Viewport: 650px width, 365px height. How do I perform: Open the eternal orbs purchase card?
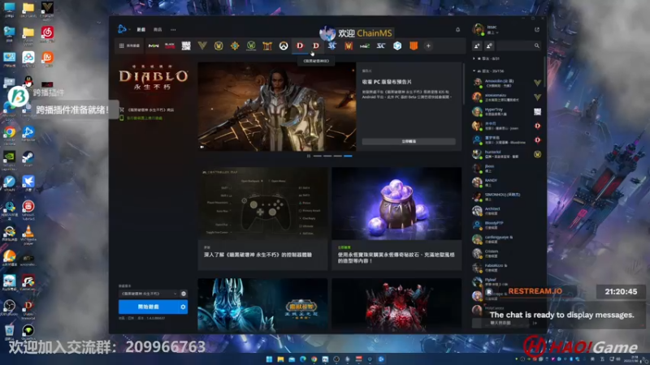pyautogui.click(x=396, y=219)
